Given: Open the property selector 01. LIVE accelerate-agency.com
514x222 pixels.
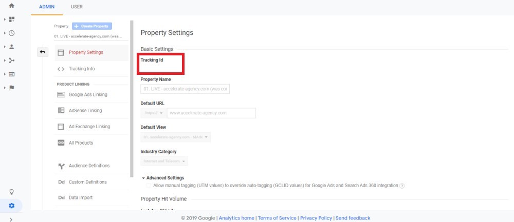Looking at the screenshot, I should (x=88, y=36).
